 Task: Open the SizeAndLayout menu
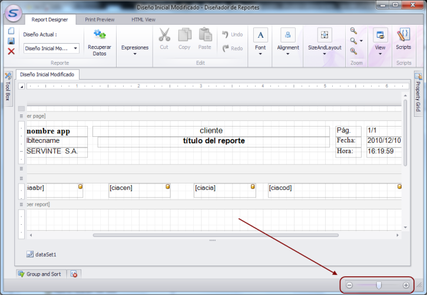(x=325, y=41)
